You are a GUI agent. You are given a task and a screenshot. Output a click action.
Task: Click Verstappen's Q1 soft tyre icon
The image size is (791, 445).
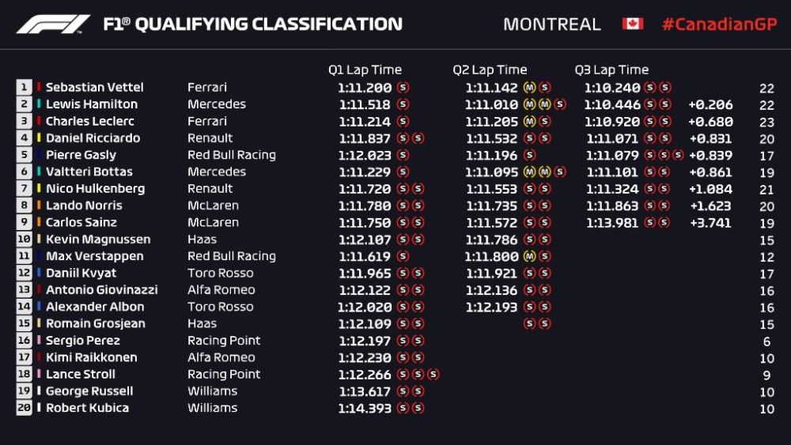click(x=403, y=256)
